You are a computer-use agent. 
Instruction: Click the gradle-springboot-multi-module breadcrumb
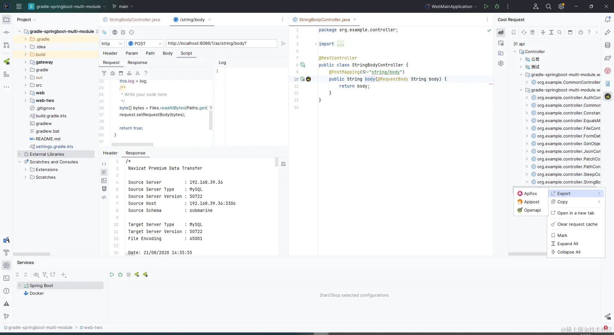click(x=38, y=327)
